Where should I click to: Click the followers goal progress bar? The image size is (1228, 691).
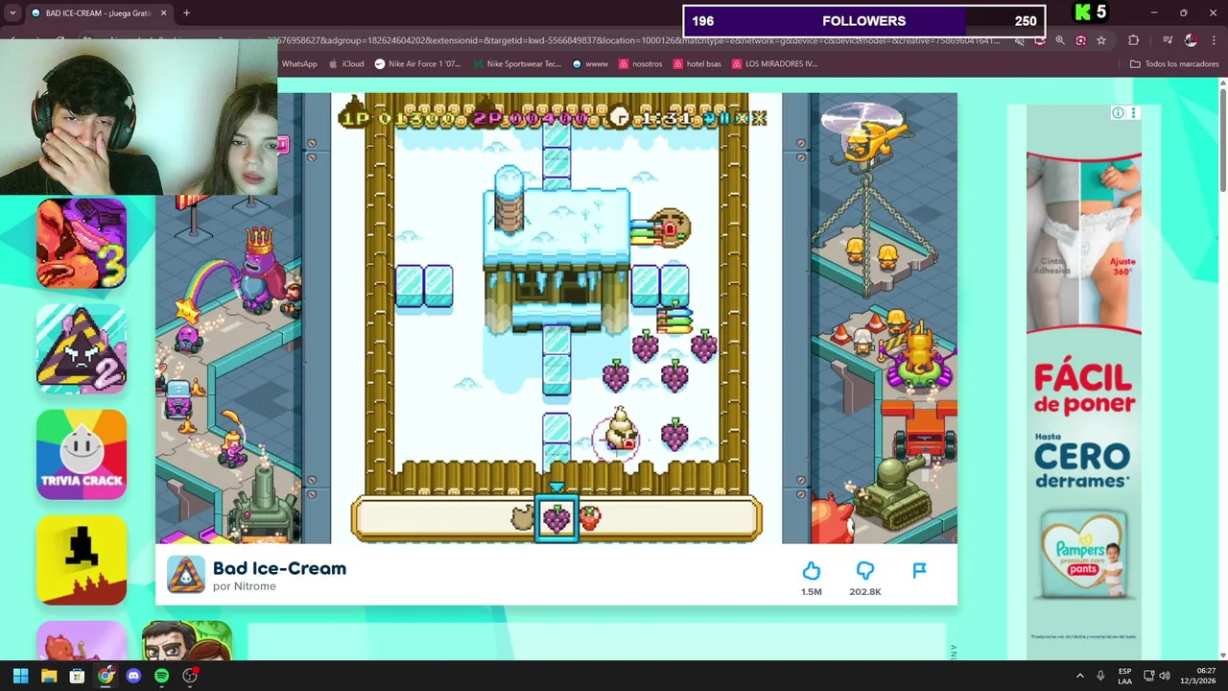863,21
